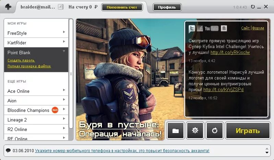Expand the R2 Online game arrow
This screenshot has width=274, height=160.
click(64, 128)
